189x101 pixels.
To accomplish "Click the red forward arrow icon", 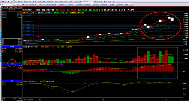I will (x=8, y=2).
